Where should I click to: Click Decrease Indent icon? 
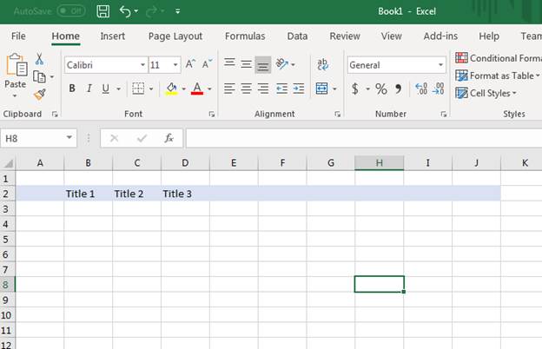click(x=281, y=89)
